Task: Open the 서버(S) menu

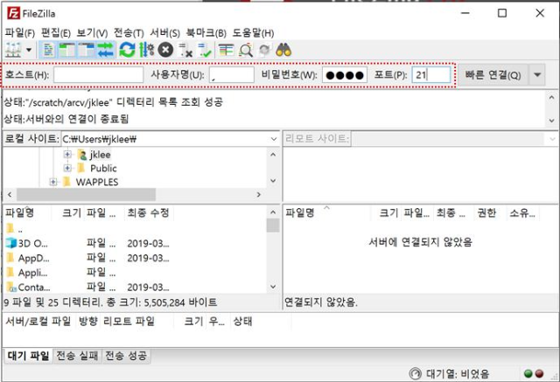Action: click(x=164, y=33)
